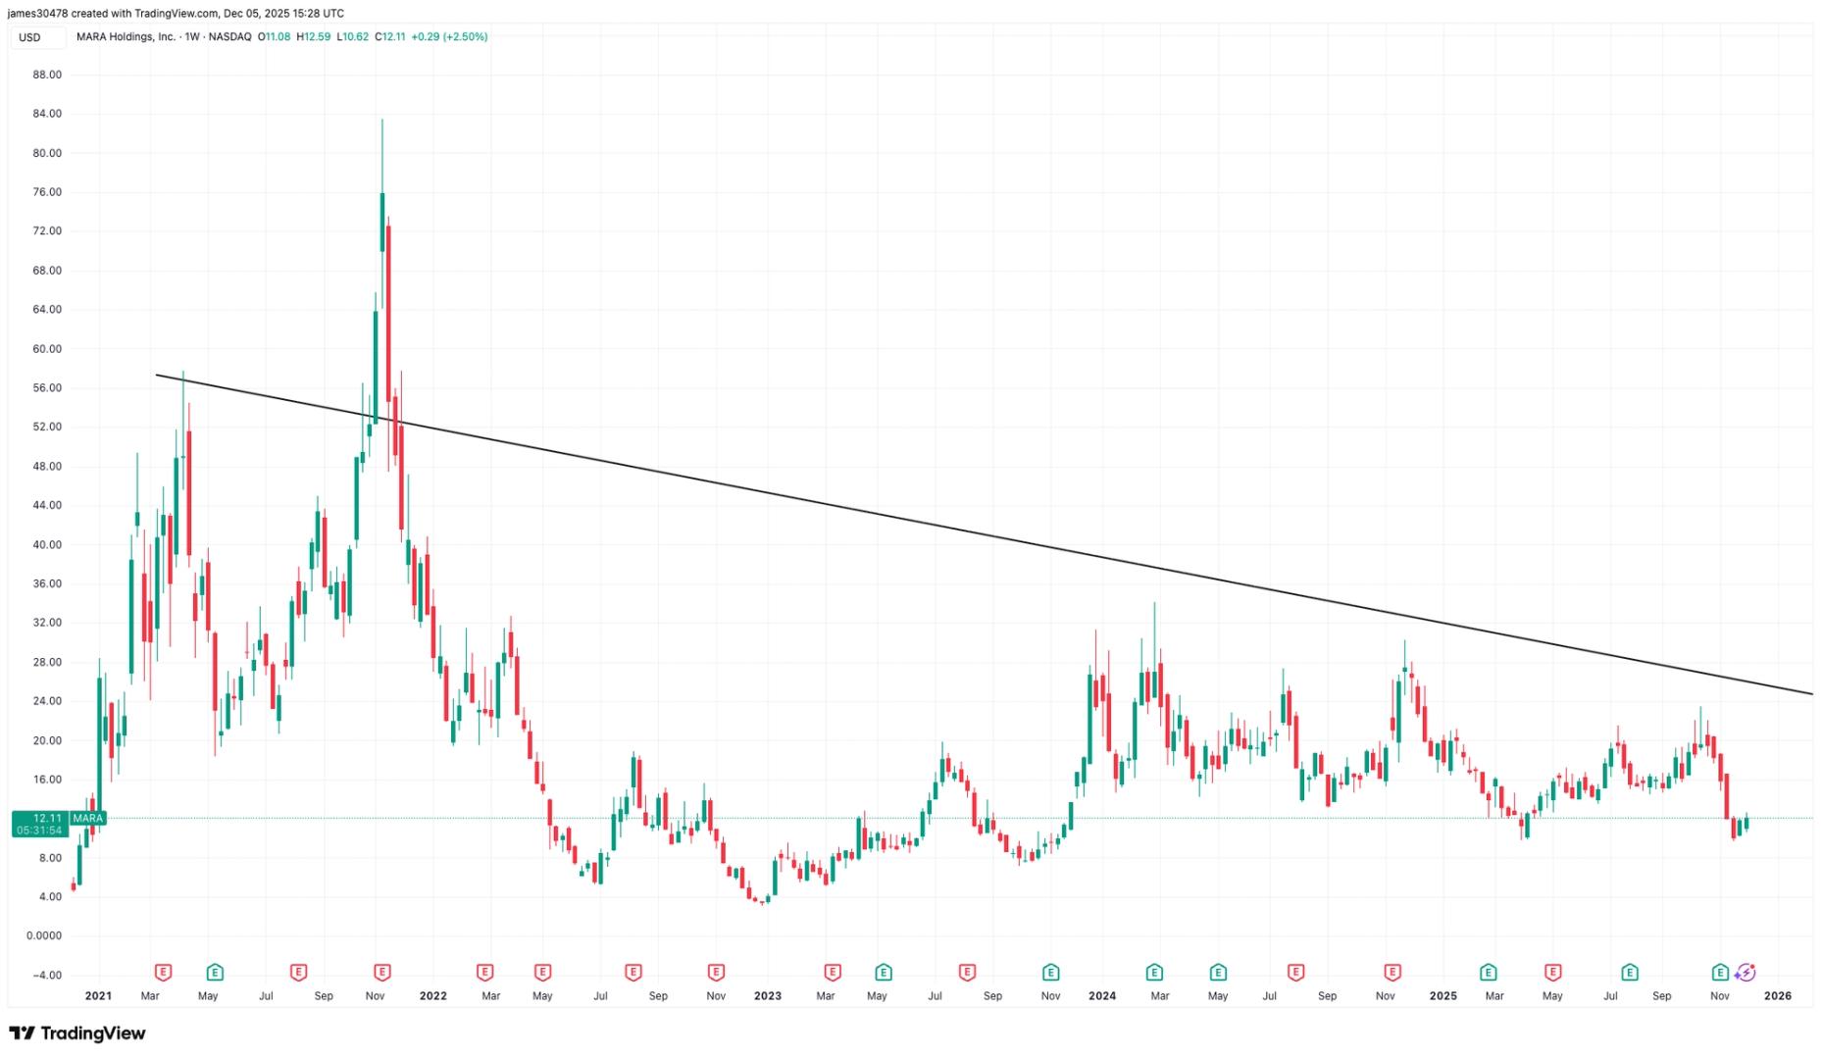Select the MARA Holdings, Inc. symbol title
The width and height of the screenshot is (1822, 1059).
126,36
